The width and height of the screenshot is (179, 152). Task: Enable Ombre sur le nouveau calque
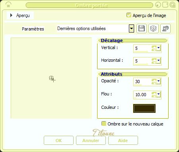coord(104,123)
